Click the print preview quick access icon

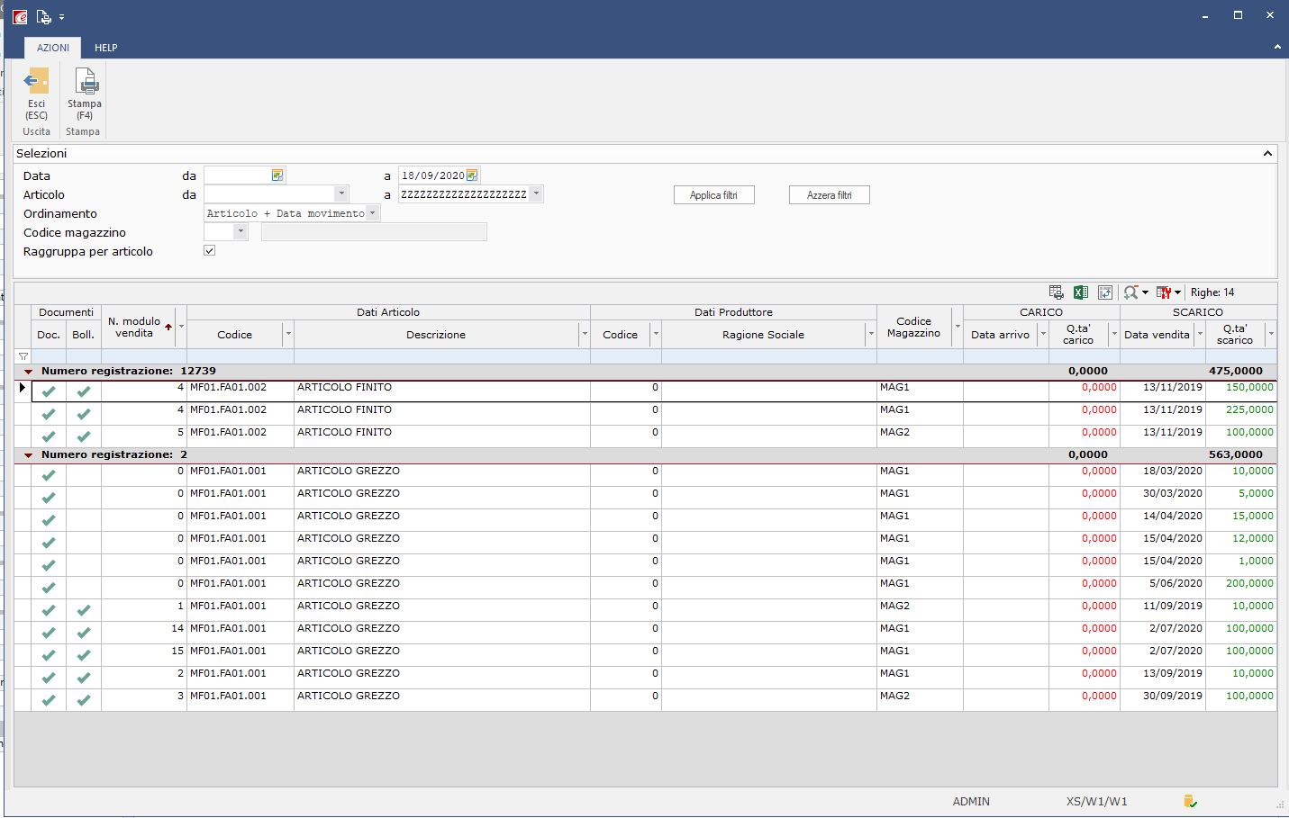(x=43, y=16)
